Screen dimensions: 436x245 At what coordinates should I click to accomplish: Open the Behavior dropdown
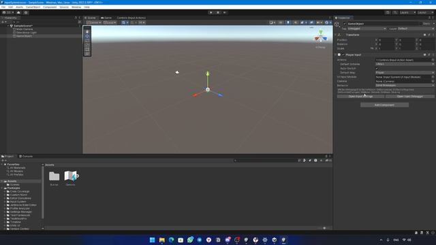(x=405, y=86)
